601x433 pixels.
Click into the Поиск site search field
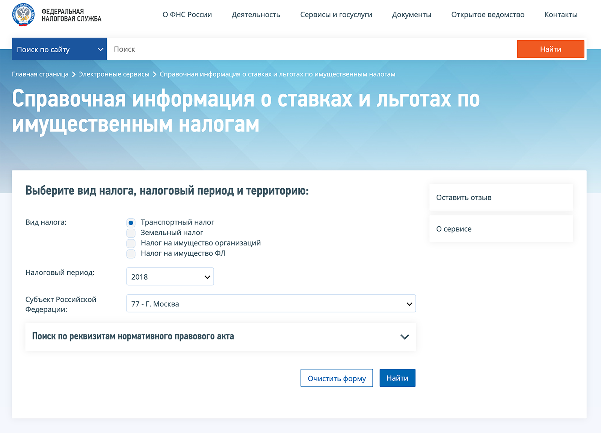click(312, 49)
